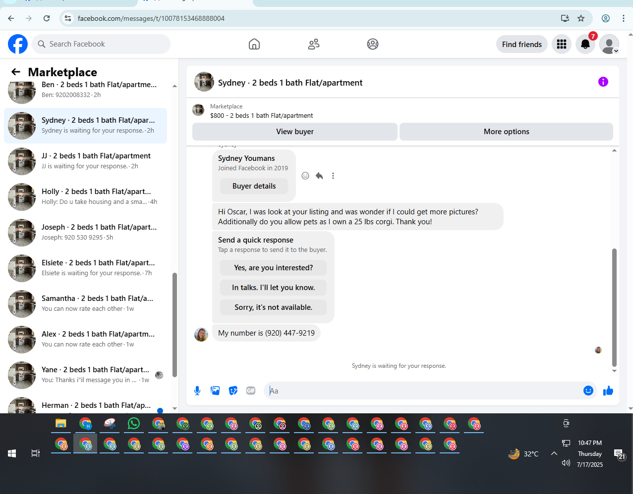Open the account profile avatar menu

click(609, 44)
